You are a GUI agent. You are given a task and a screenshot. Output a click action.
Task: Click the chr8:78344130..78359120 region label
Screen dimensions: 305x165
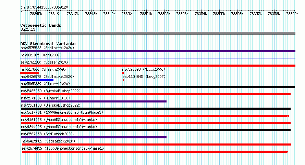(44, 7)
